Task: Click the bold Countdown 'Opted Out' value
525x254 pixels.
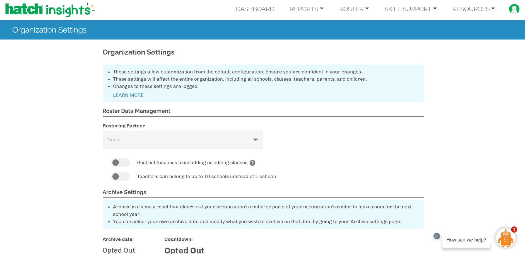Action: click(184, 250)
